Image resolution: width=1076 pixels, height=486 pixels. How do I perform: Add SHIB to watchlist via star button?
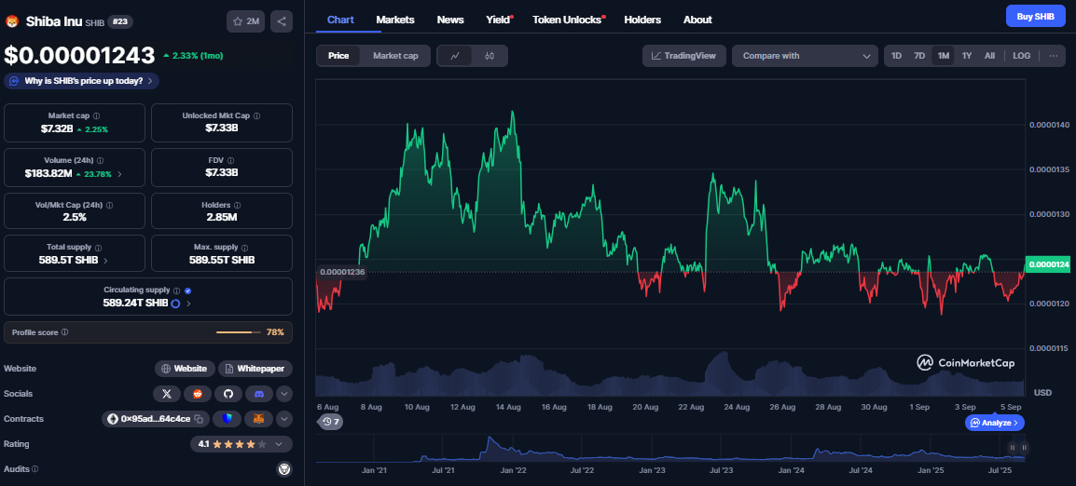coord(245,21)
